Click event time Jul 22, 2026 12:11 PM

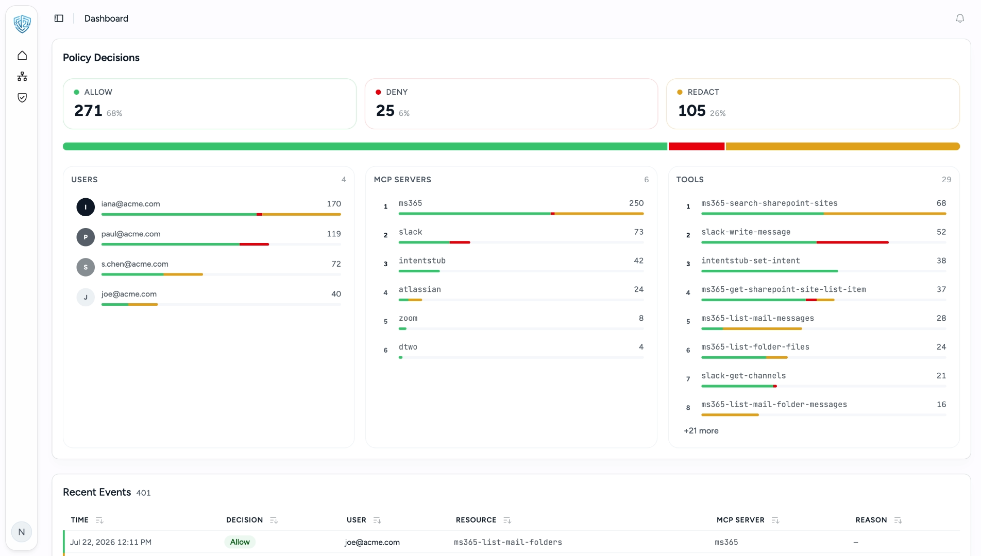[111, 542]
